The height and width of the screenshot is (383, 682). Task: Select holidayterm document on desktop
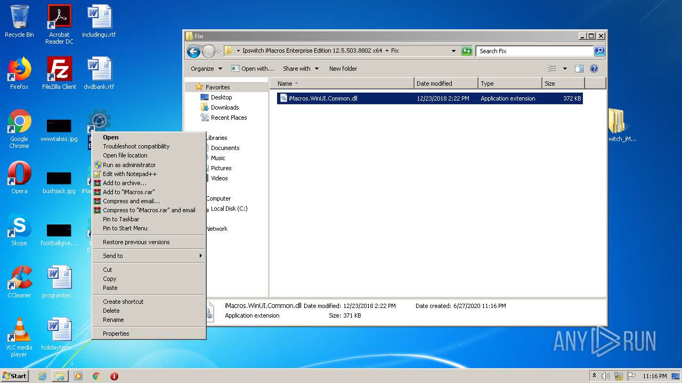(59, 334)
